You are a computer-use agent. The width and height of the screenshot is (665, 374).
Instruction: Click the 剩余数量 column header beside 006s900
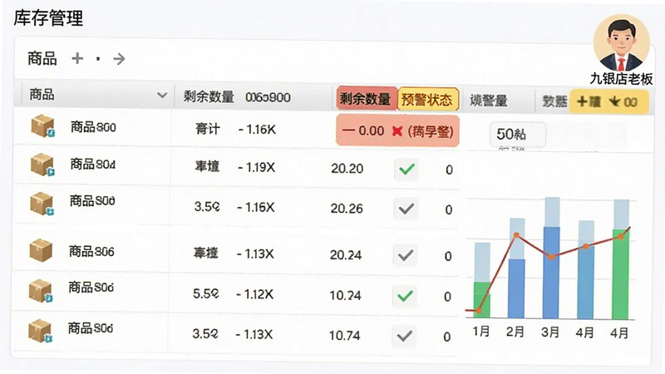[x=209, y=96]
